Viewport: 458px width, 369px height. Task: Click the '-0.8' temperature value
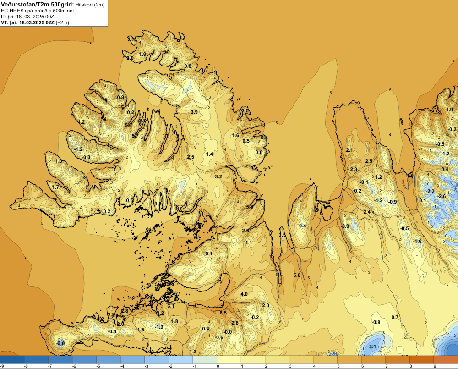[376, 322]
